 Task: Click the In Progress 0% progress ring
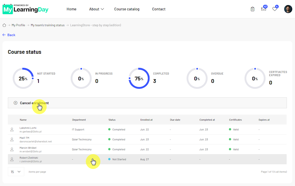(x=81, y=78)
